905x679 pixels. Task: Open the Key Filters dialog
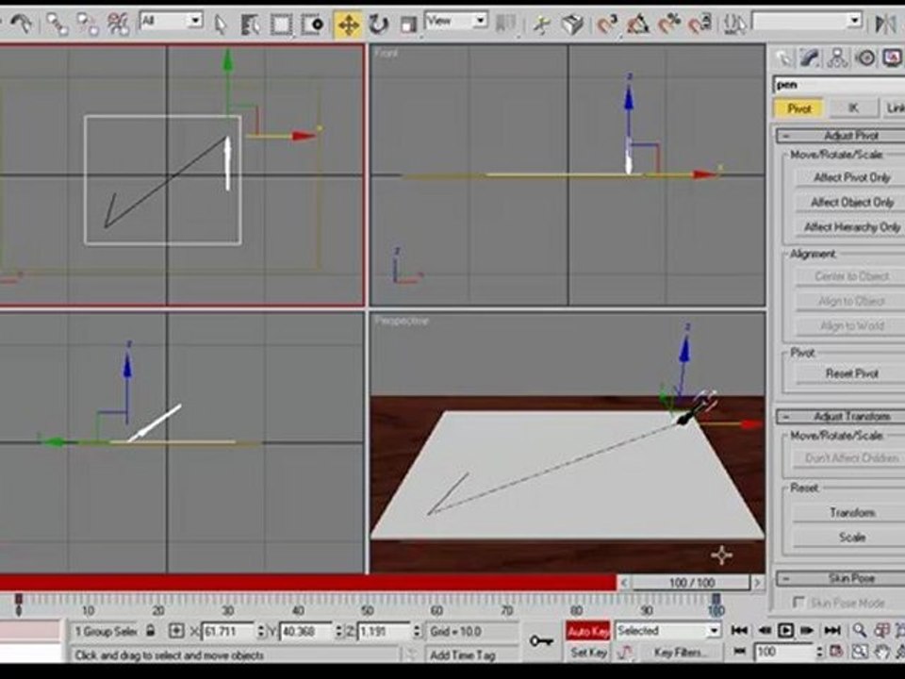pyautogui.click(x=680, y=653)
